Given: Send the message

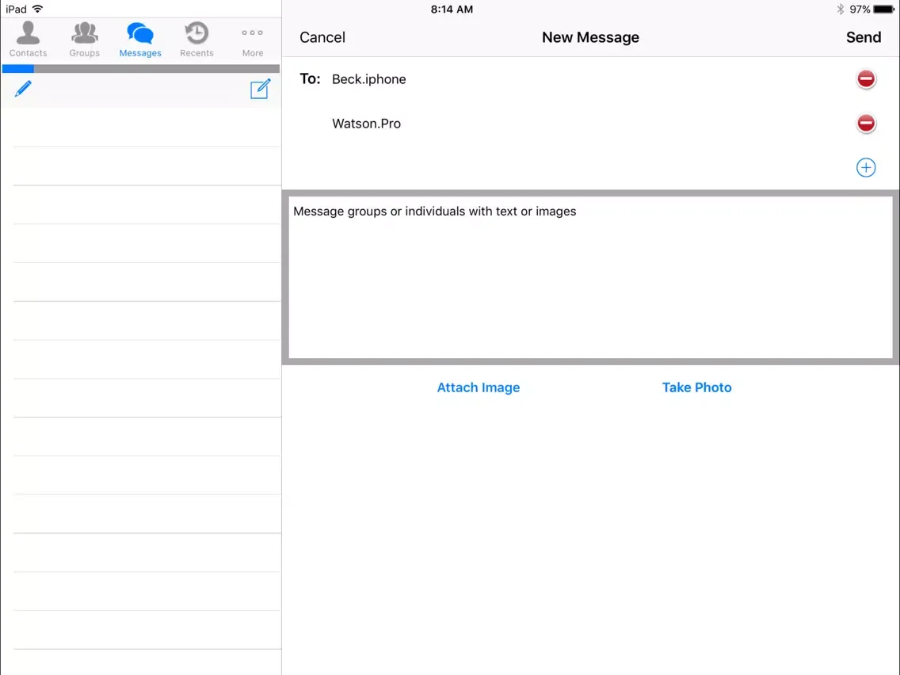Looking at the screenshot, I should coord(864,37).
